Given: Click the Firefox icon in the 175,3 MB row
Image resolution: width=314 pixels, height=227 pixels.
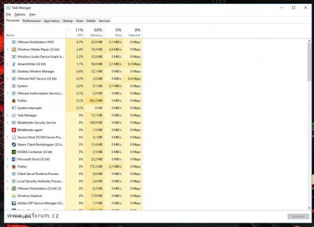Looking at the screenshot, I should click(x=14, y=167).
